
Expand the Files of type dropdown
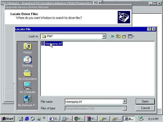(125, 109)
